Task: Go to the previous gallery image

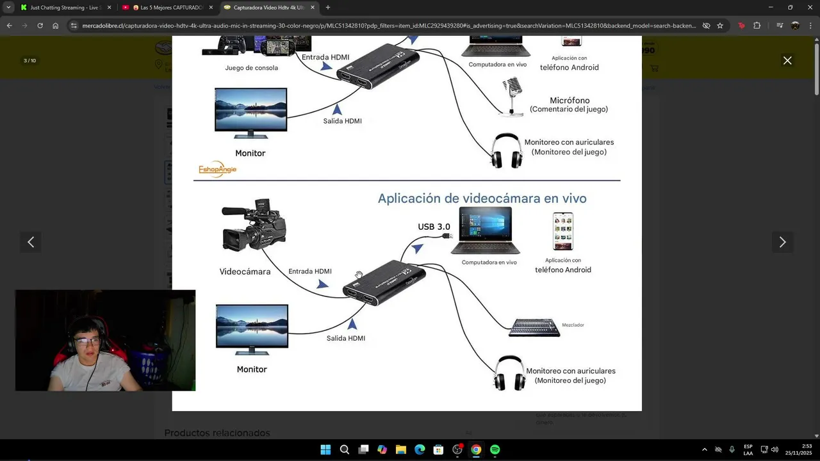Action: (31, 242)
